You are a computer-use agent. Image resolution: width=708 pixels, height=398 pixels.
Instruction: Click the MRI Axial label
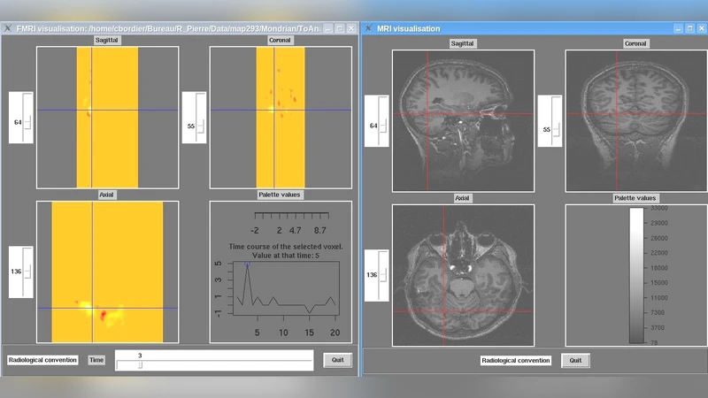[462, 198]
